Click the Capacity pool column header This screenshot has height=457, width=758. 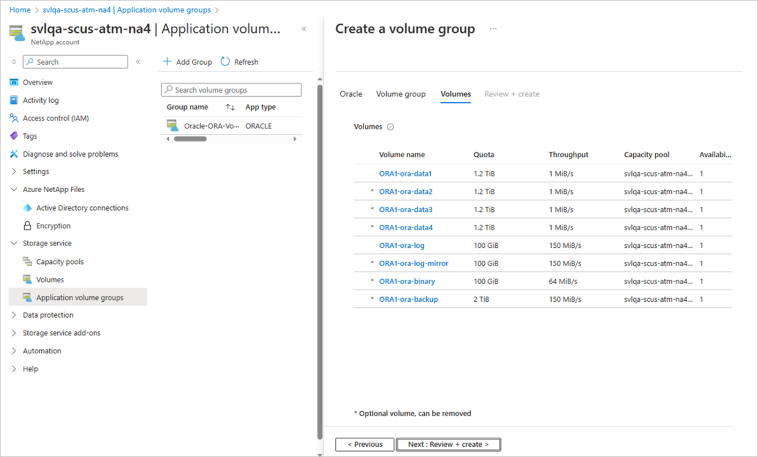coord(647,155)
